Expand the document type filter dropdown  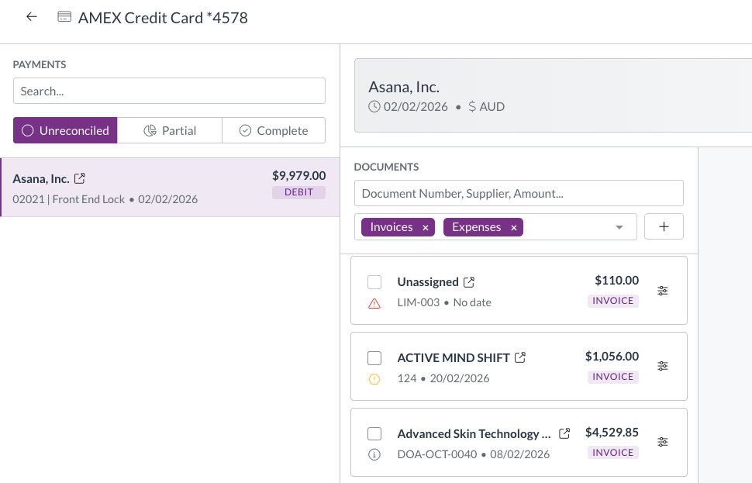pos(619,227)
